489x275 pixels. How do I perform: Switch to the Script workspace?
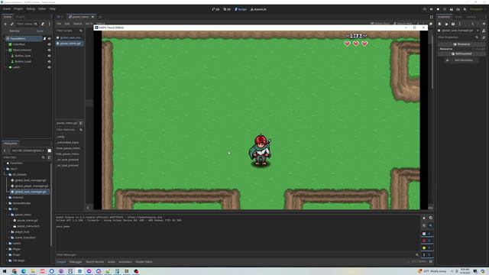[x=241, y=9]
